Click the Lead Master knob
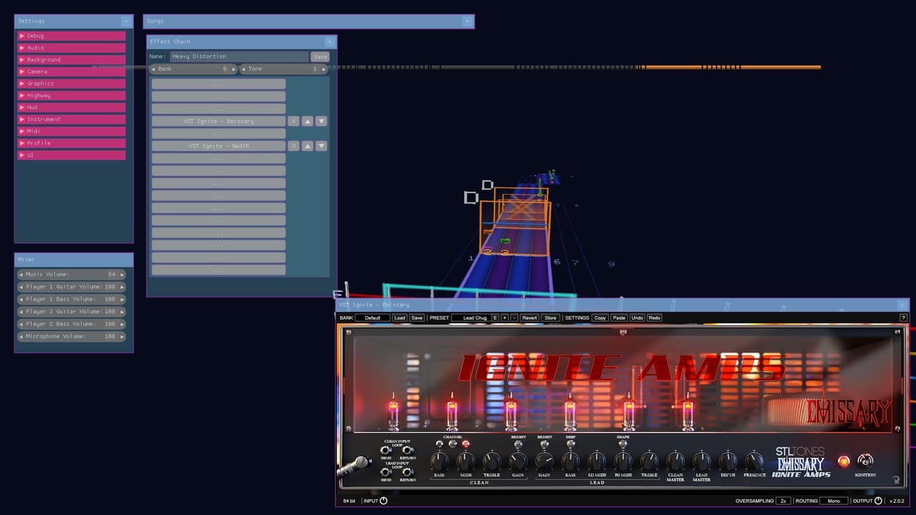 (702, 461)
